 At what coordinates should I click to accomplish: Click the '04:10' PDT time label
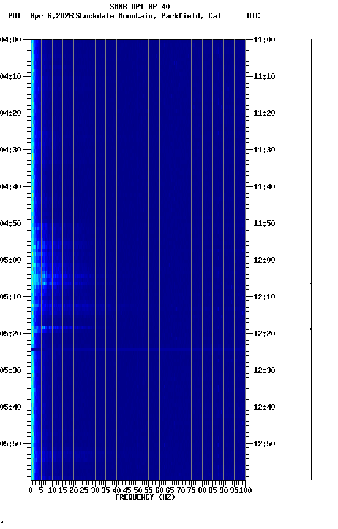pos(10,77)
